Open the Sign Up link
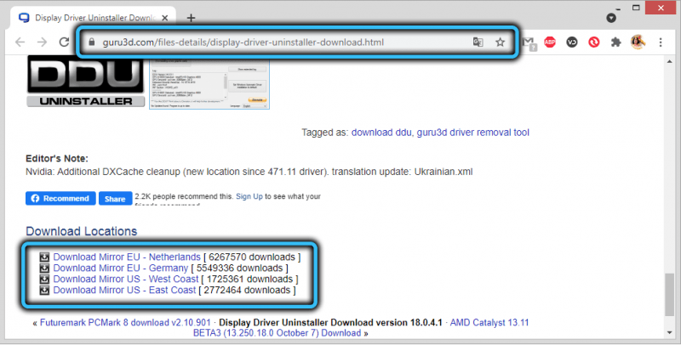This screenshot has height=345, width=681. [249, 196]
